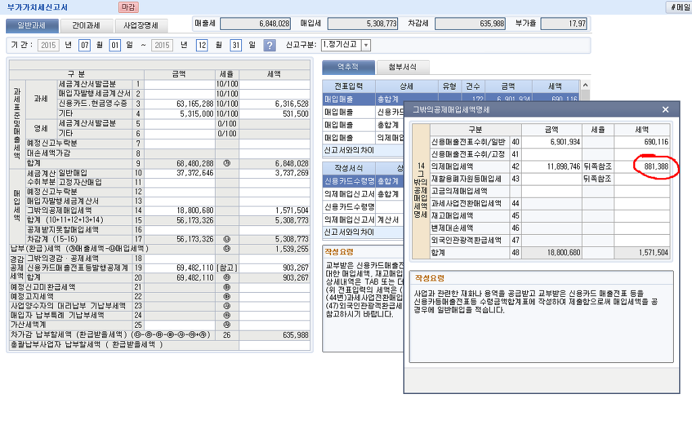Click the 전표입력 column header
The width and height of the screenshot is (692, 425).
pyautogui.click(x=349, y=86)
